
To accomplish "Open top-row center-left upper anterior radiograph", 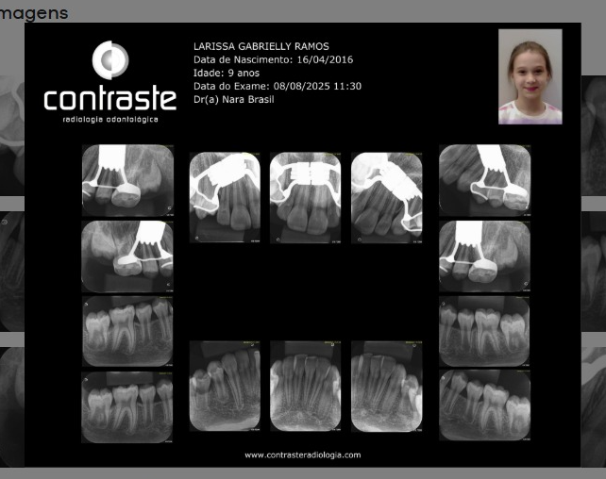I will click(225, 198).
